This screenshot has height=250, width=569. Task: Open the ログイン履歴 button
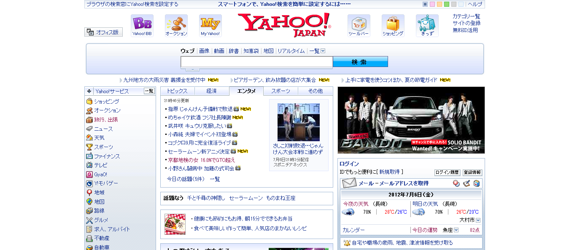tap(447, 172)
